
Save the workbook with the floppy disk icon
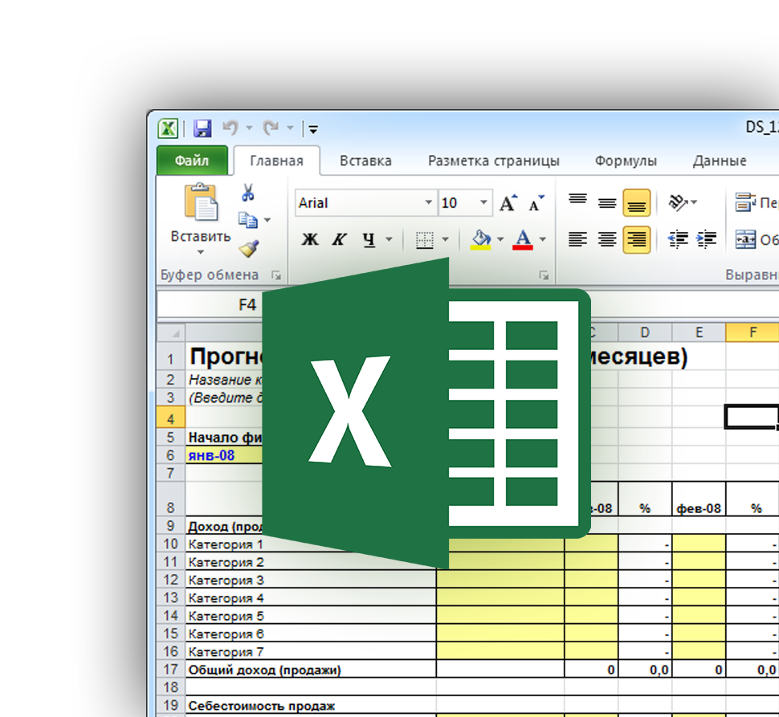202,128
